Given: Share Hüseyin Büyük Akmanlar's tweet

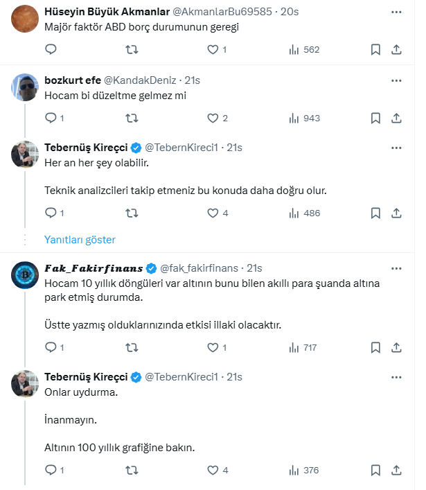Looking at the screenshot, I should click(396, 49).
